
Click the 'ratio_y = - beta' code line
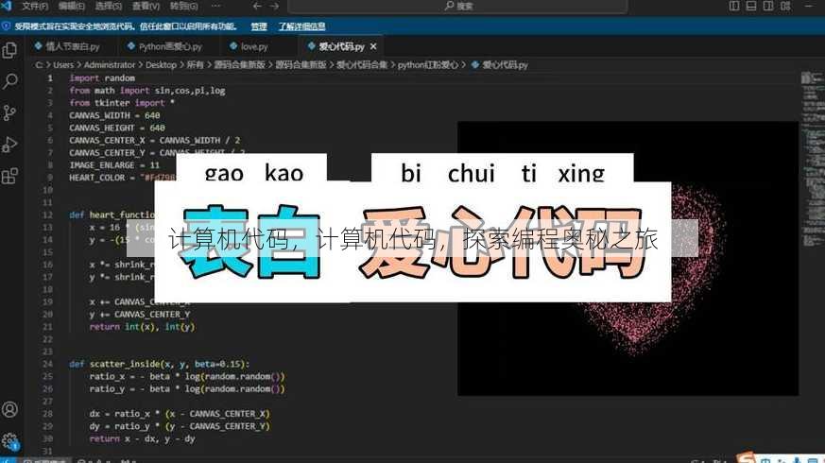pos(187,388)
